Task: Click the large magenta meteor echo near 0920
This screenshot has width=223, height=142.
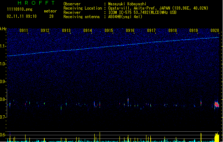Action: click(217, 104)
